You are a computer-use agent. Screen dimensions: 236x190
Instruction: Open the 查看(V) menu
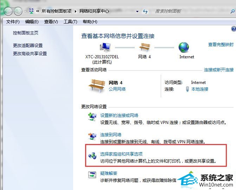pyautogui.click(x=51, y=22)
